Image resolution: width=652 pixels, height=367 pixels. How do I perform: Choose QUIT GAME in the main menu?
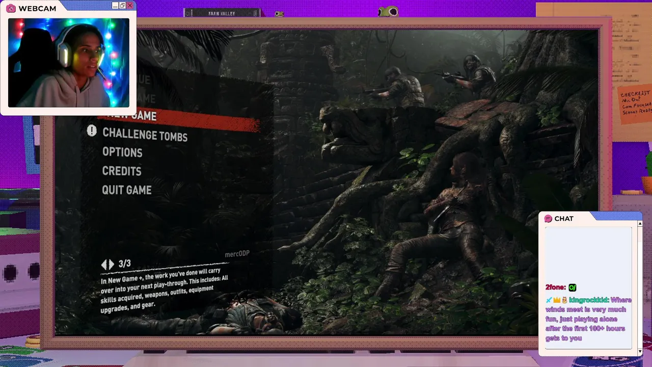click(x=127, y=190)
